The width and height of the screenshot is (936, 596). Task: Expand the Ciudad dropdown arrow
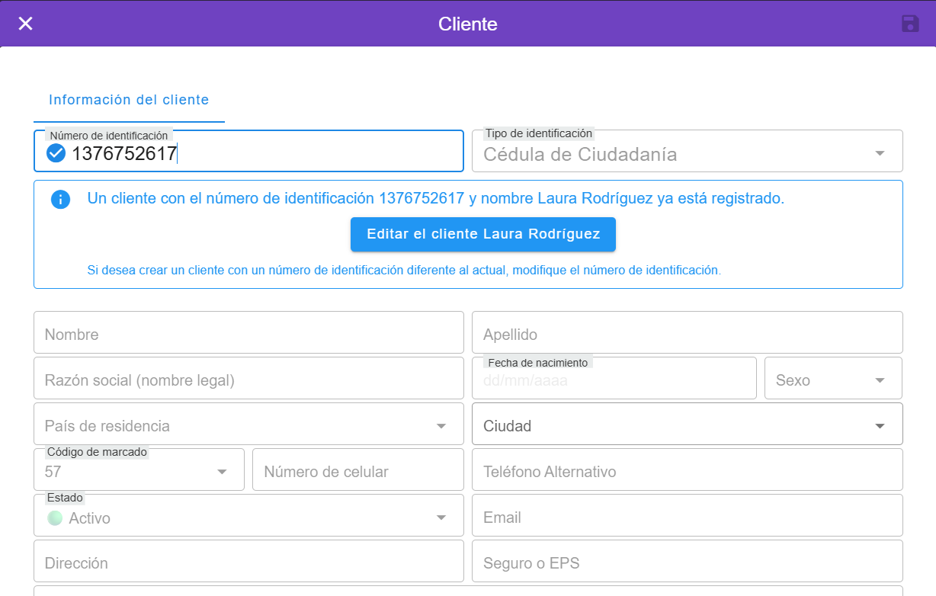[880, 426]
